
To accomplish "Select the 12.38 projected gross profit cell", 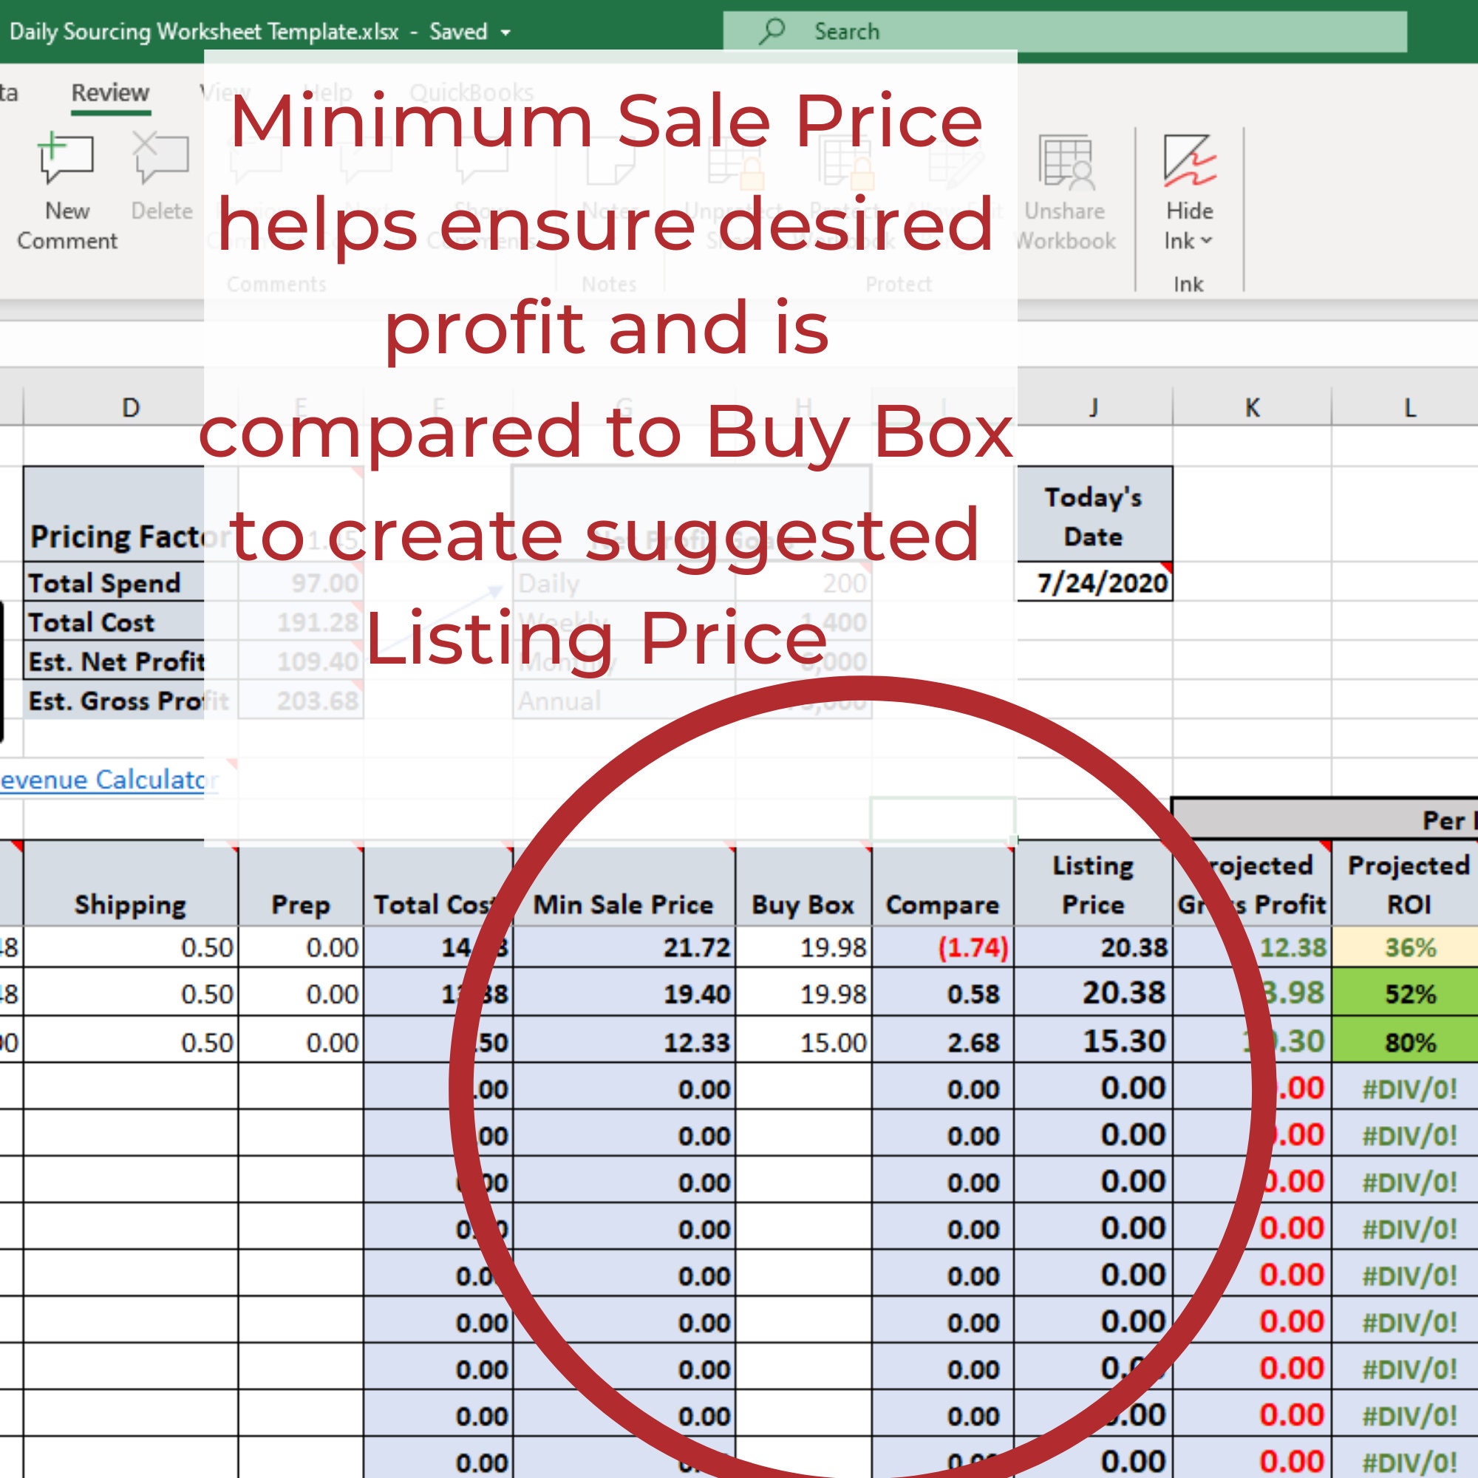I will 1252,947.
